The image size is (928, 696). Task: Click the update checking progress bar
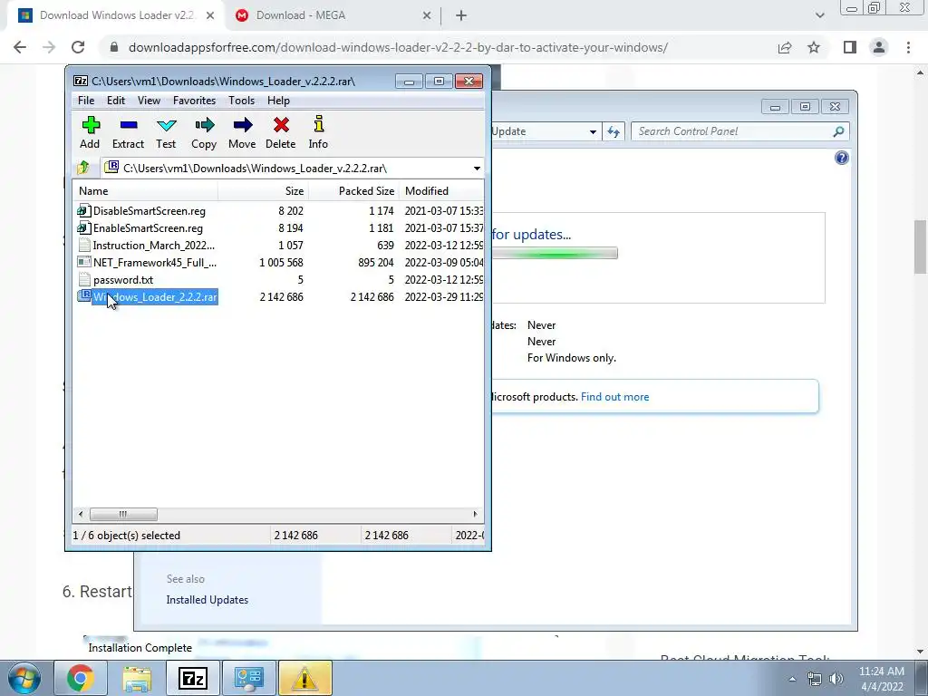click(x=555, y=254)
